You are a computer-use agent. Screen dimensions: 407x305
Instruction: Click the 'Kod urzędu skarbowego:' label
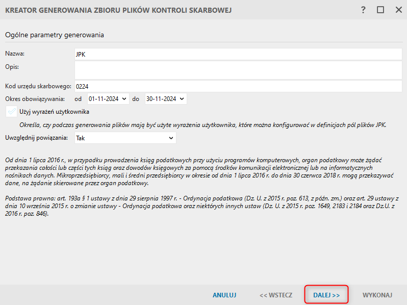tap(38, 86)
